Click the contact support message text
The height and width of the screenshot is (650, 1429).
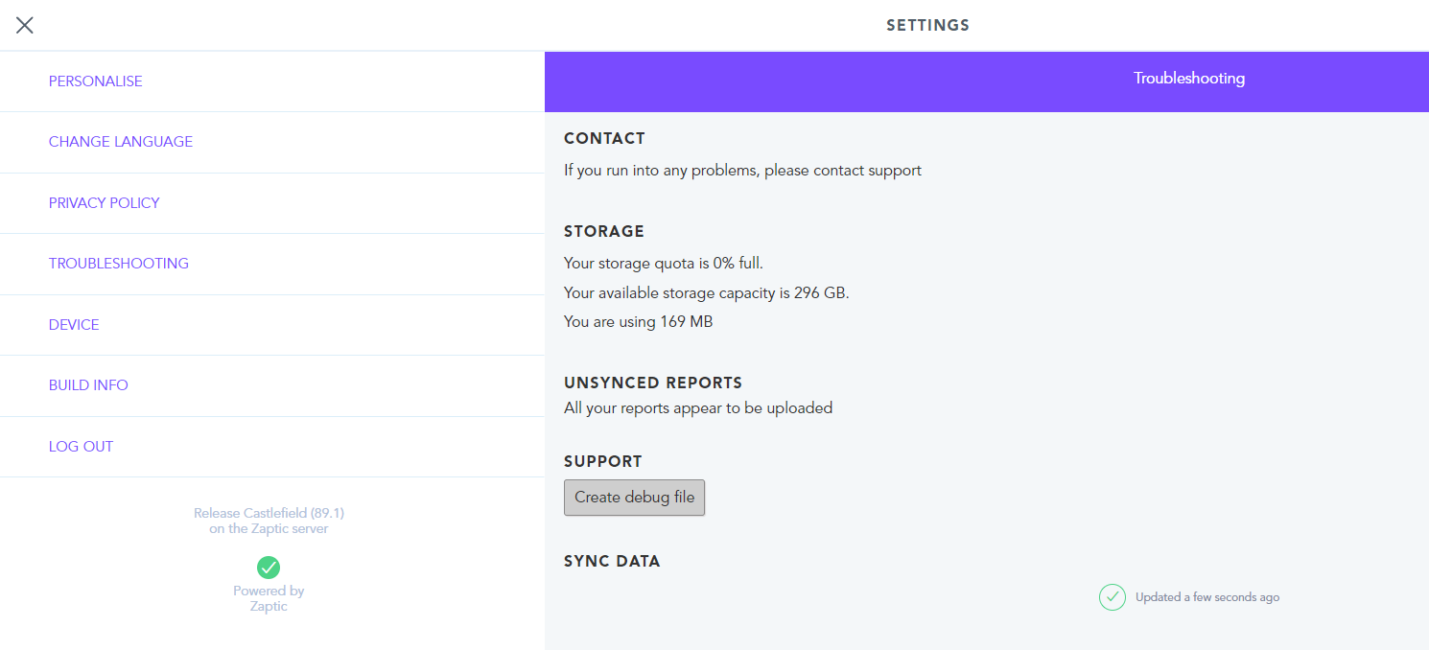pos(742,171)
